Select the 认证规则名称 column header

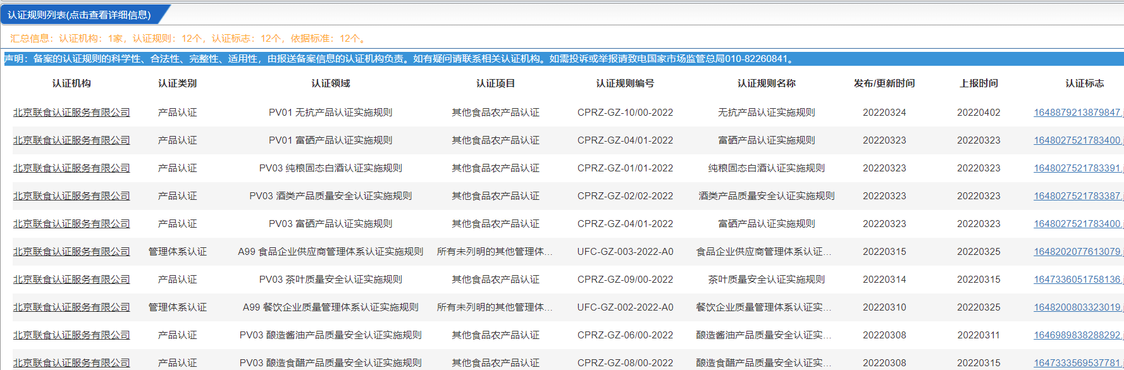pos(767,83)
